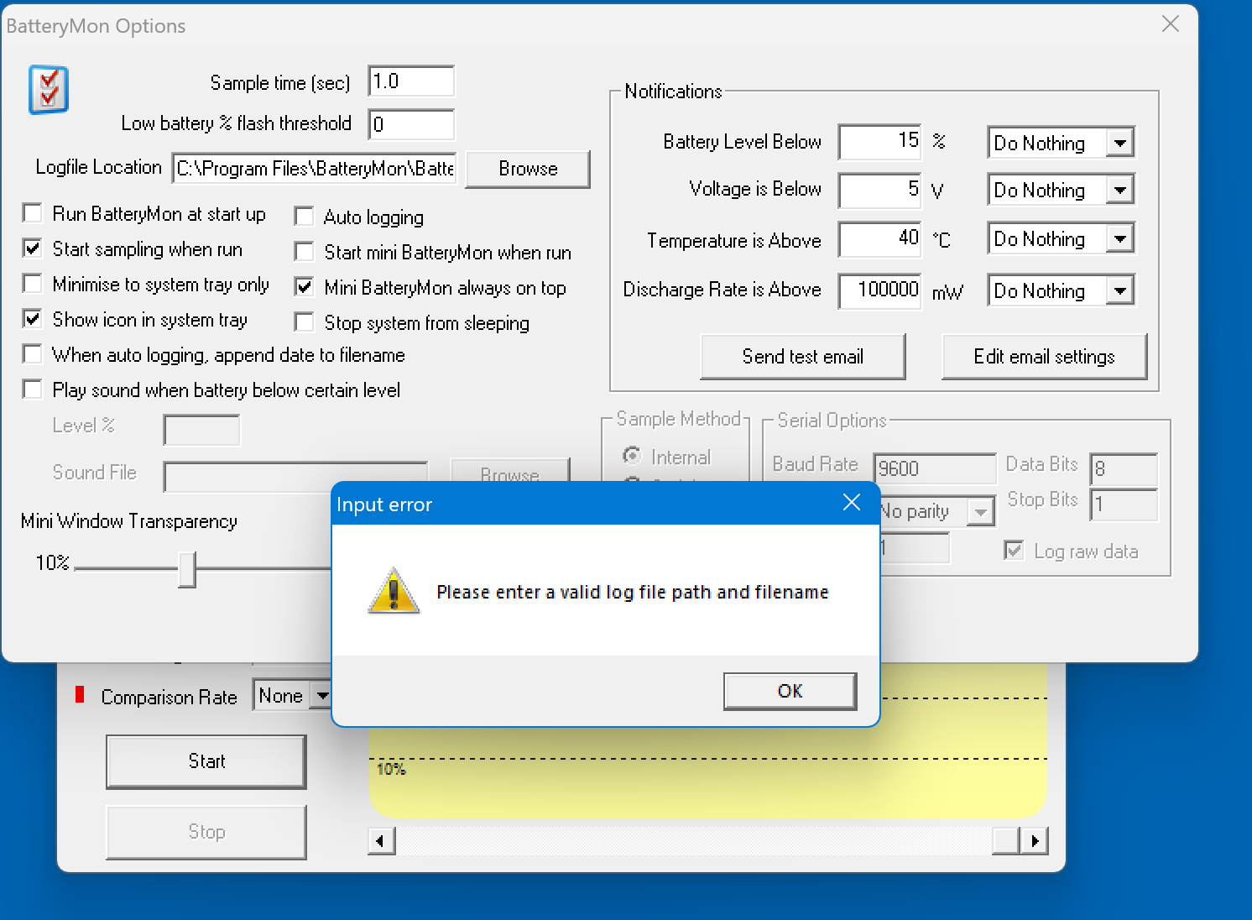Screen dimensions: 1252x920
Task: Open Comparison Rate dropdown in main window
Action: (x=322, y=696)
